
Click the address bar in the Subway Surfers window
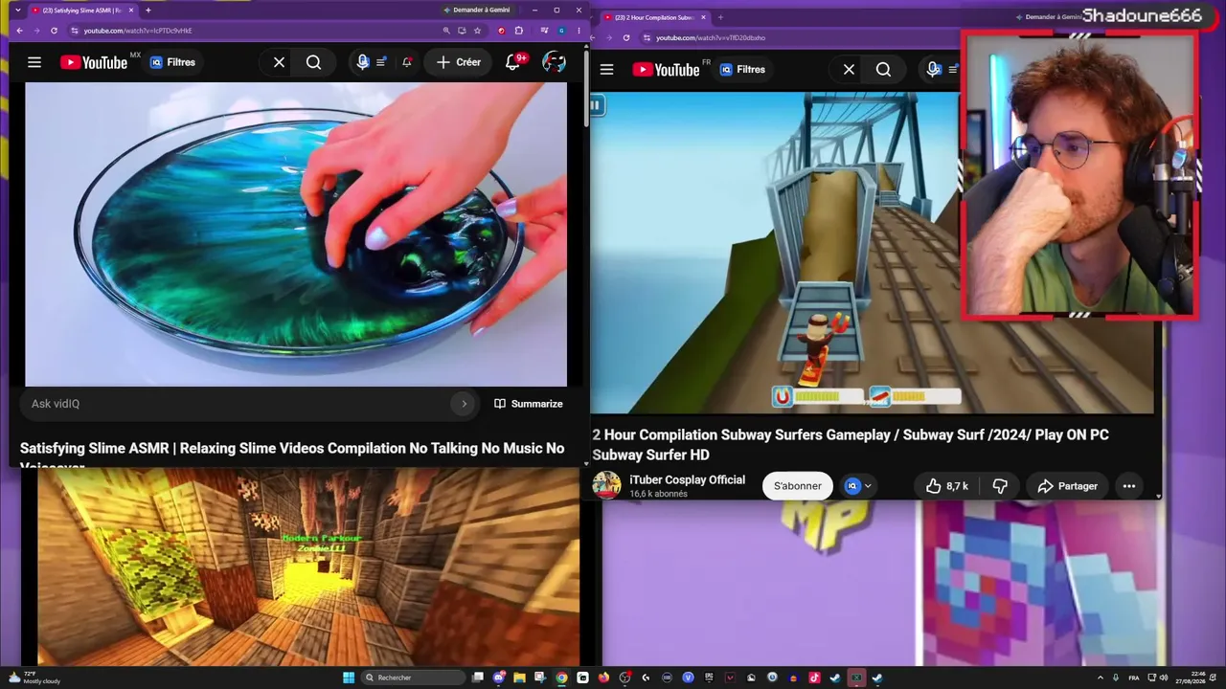coord(800,38)
